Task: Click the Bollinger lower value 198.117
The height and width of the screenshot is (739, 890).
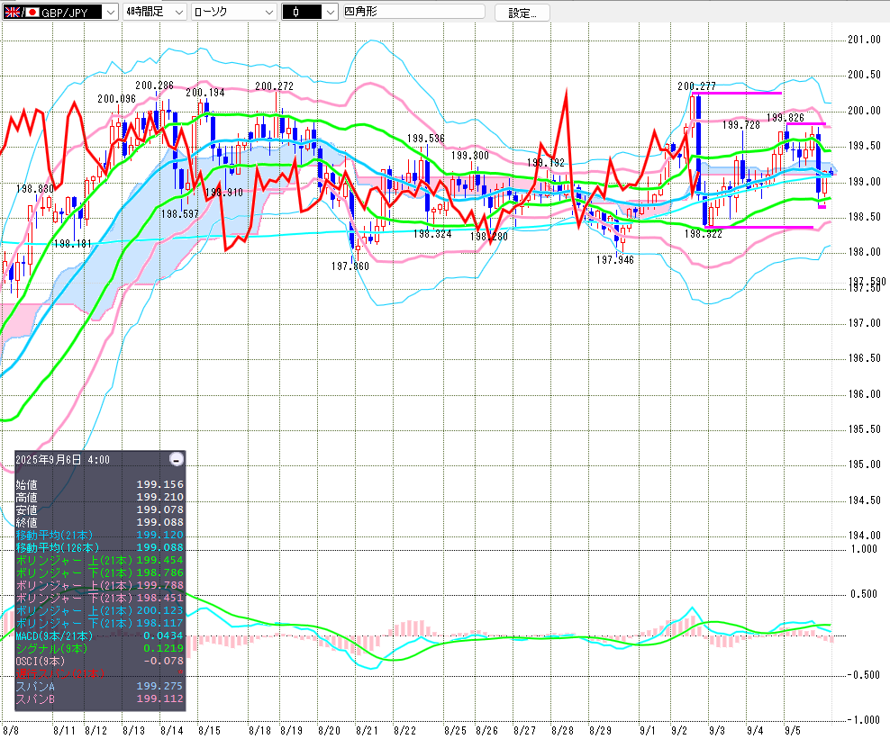Action: point(160,623)
